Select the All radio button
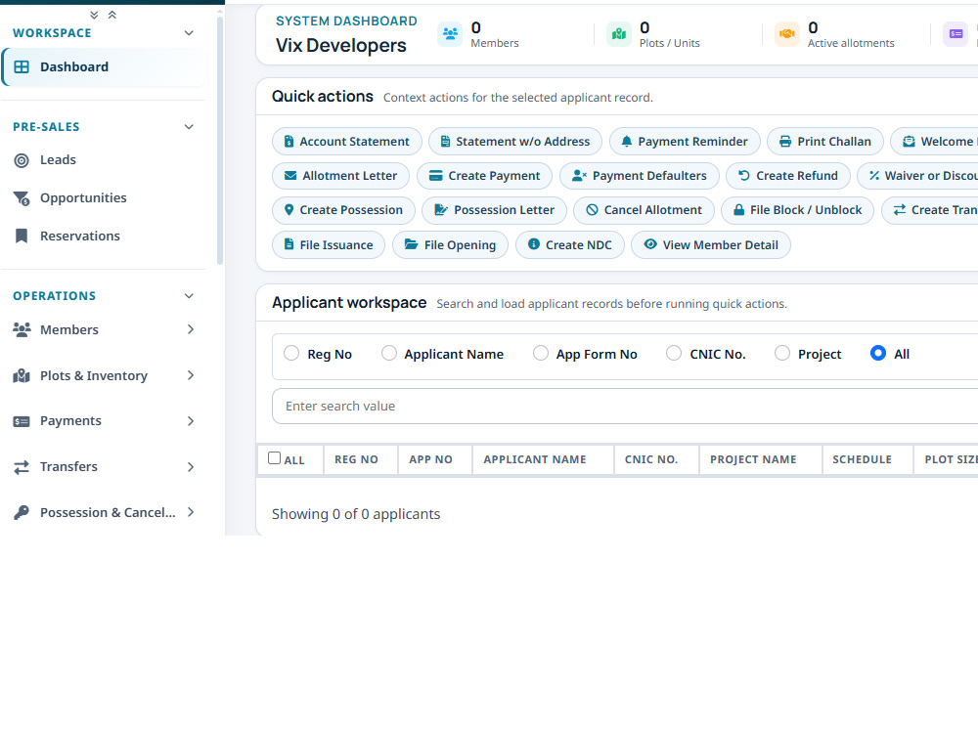Viewport: 978px width, 733px height. coord(878,354)
